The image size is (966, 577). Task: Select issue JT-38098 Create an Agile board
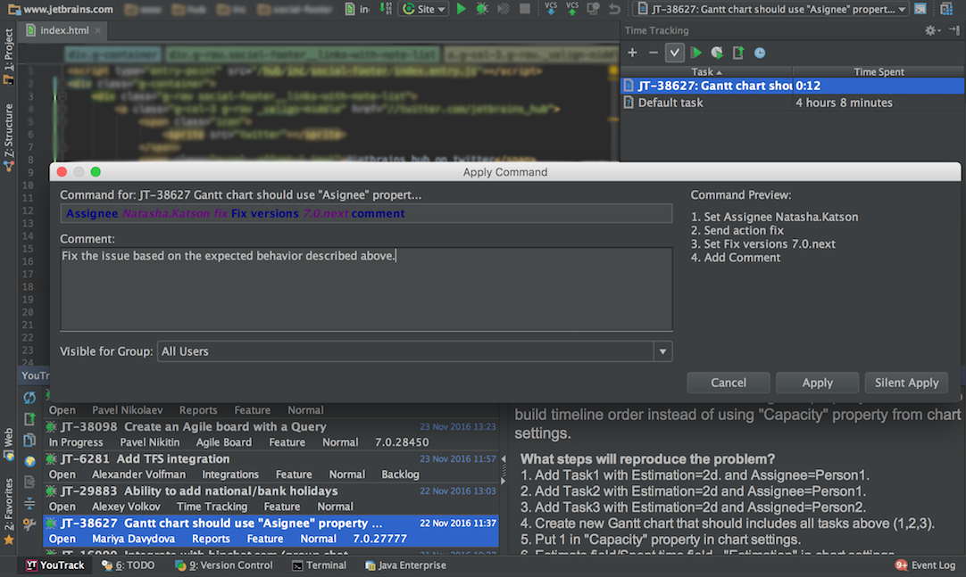(x=271, y=434)
